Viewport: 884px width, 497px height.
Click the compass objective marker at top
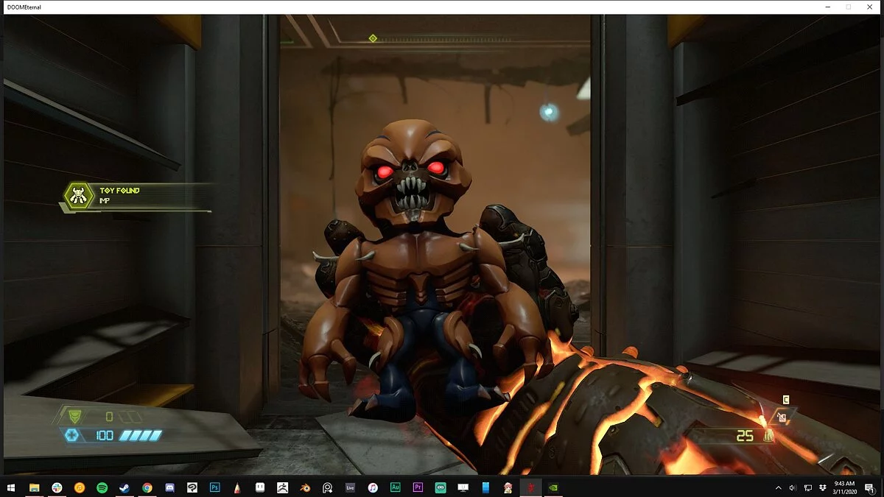tap(373, 38)
